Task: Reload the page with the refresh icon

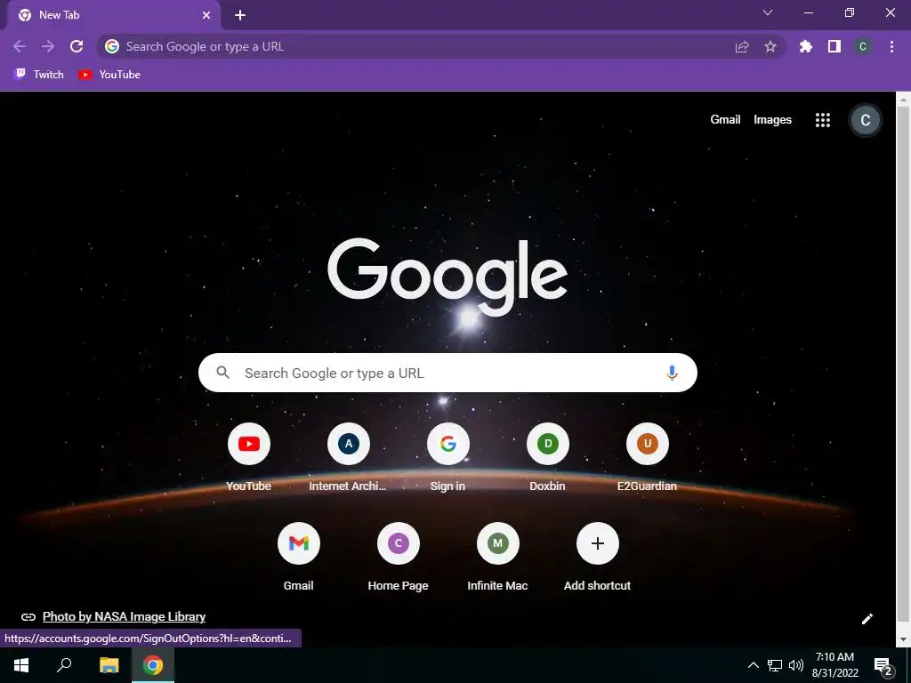Action: pyautogui.click(x=77, y=46)
